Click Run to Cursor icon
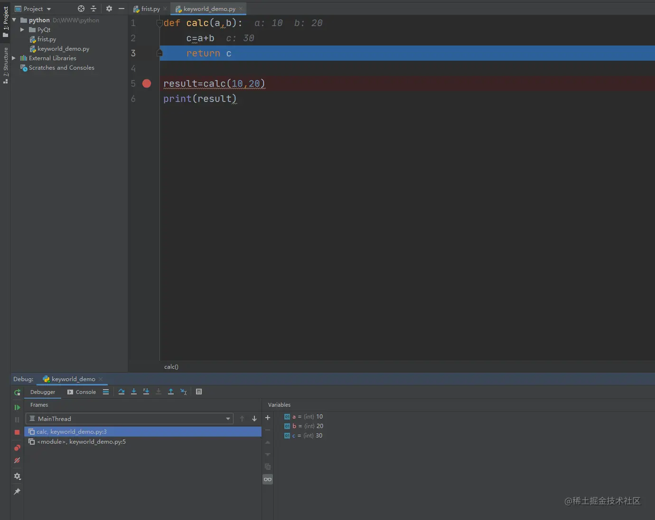655x520 pixels. (184, 392)
